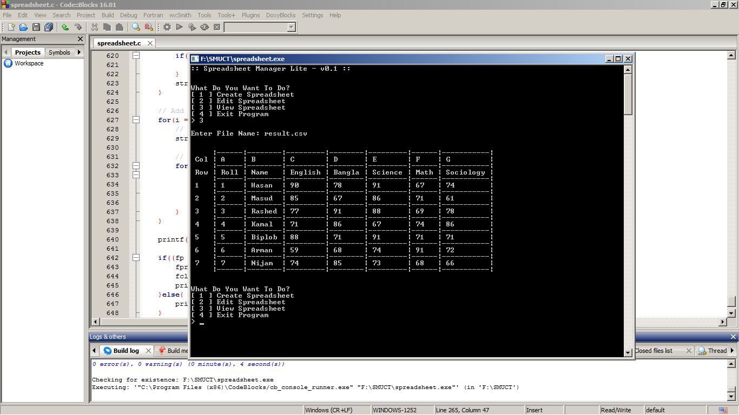The image size is (739, 415).
Task: Open the Build menu
Action: pos(108,15)
